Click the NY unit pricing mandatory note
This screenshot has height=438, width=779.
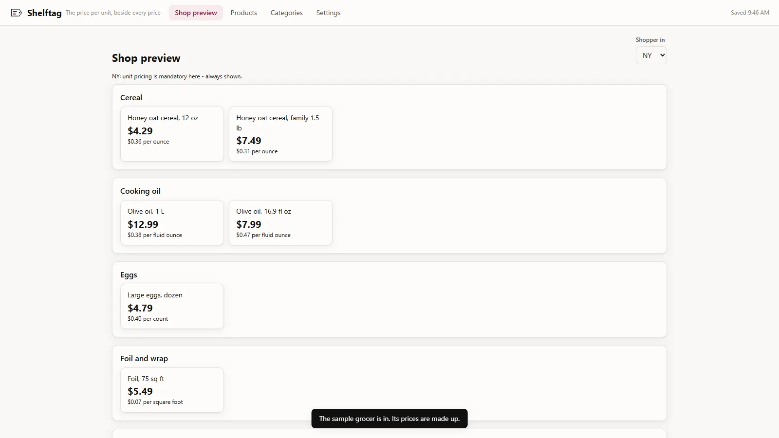(x=177, y=76)
